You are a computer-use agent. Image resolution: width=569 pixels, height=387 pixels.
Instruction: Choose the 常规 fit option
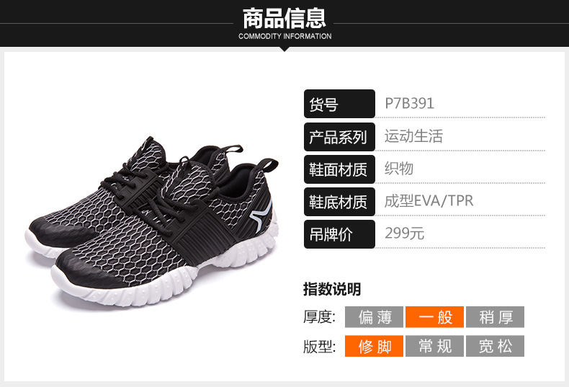tap(434, 346)
